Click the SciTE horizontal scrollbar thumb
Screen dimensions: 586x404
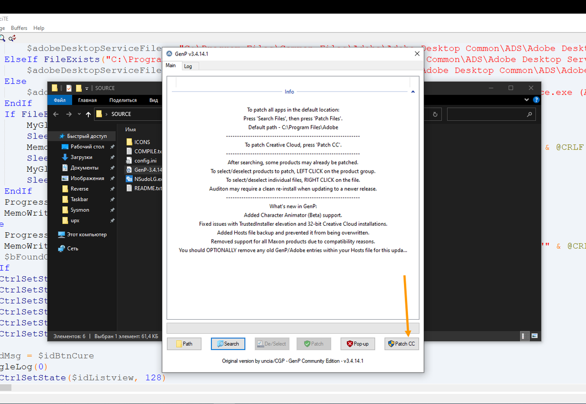[x=6, y=388]
